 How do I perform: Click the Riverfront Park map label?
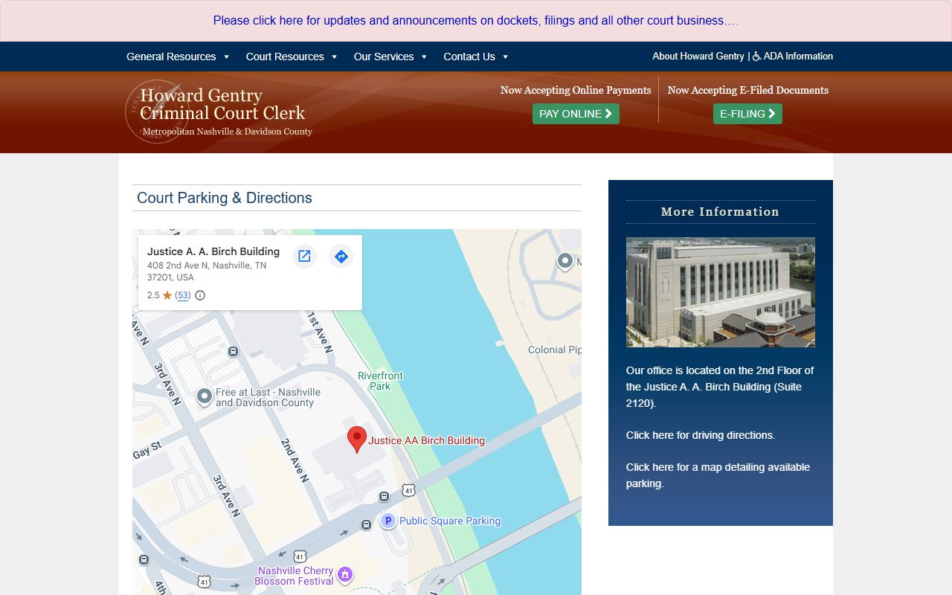(380, 381)
